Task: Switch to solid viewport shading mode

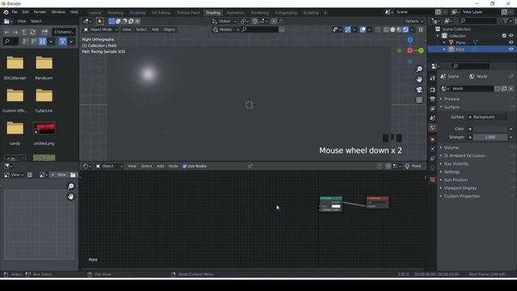Action: click(x=393, y=30)
